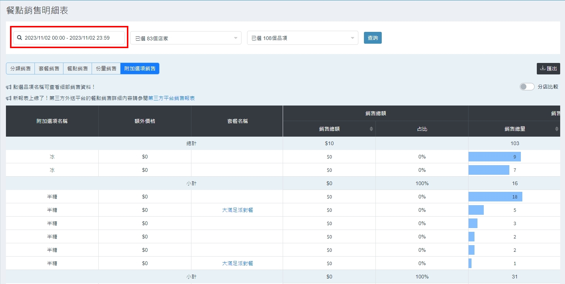Open the 份量銷售 tab
This screenshot has height=284, width=565.
pos(106,69)
